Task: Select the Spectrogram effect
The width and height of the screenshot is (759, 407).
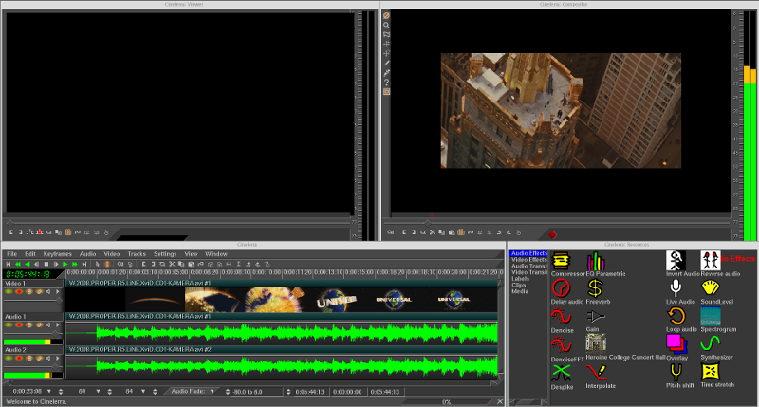Action: coord(711,317)
